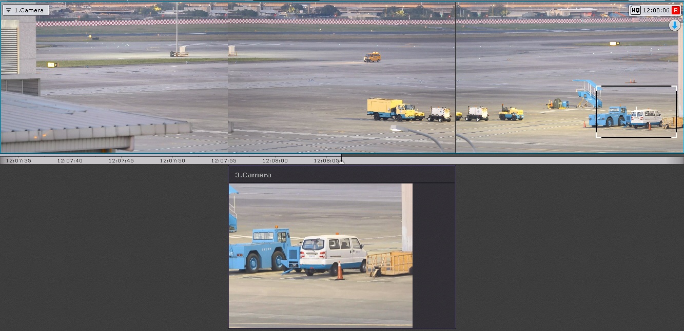The image size is (684, 331).
Task: Click the selection rectangle's top-left corner handle
Action: coord(597,87)
